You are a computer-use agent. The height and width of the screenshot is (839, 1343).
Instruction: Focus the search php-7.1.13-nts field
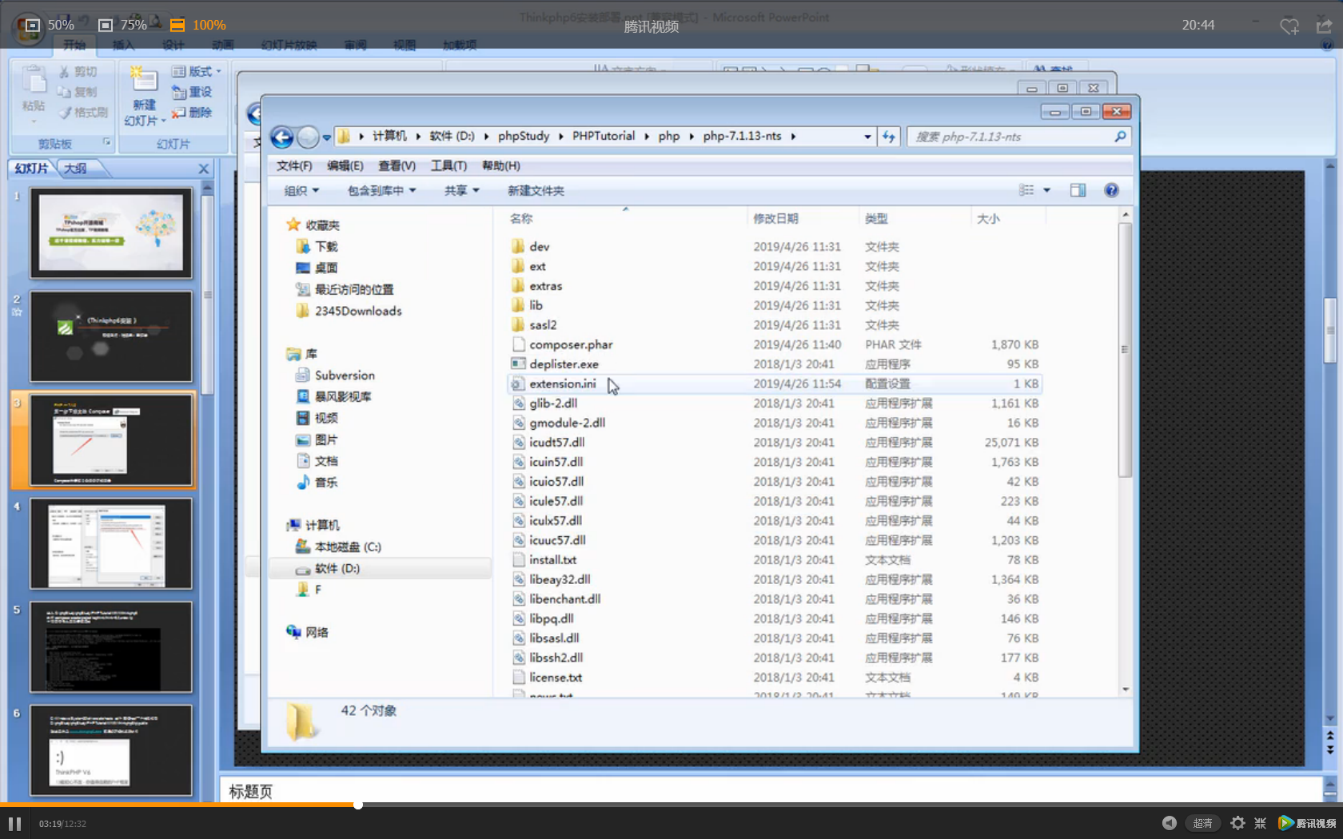click(x=1010, y=137)
